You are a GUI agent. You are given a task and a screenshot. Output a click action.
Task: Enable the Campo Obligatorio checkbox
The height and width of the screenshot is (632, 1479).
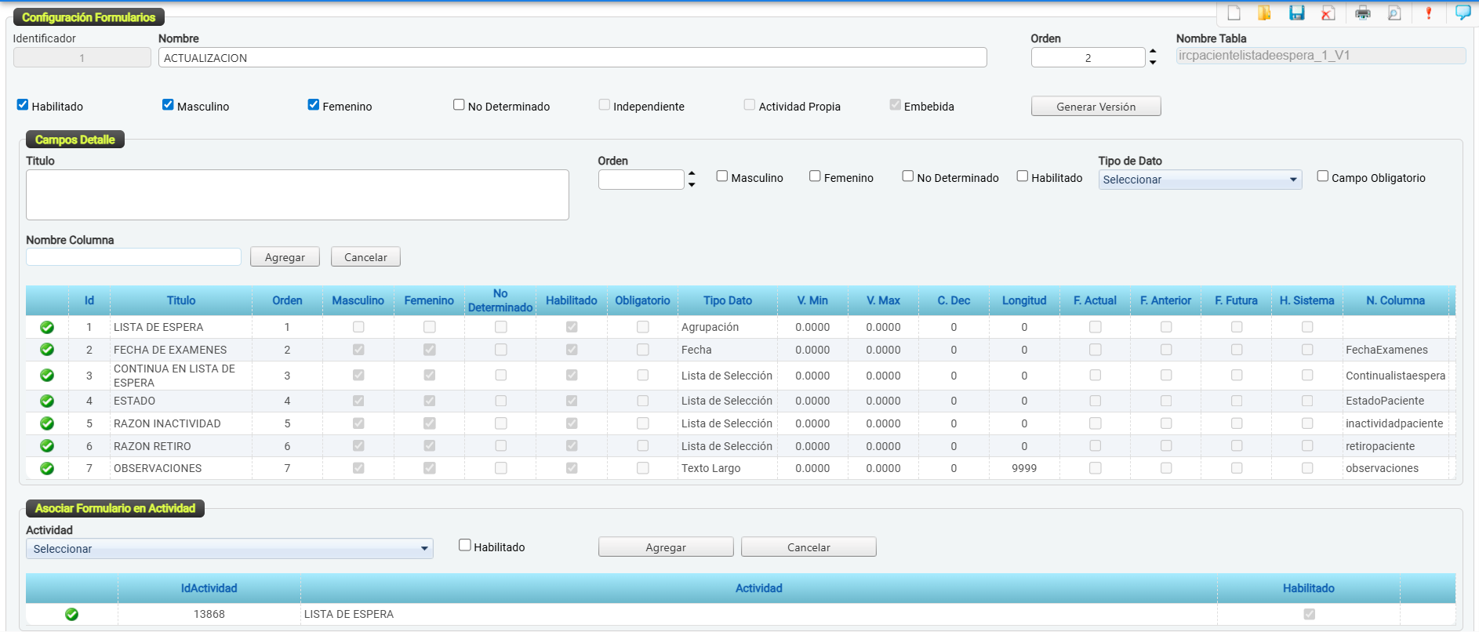tap(1323, 176)
